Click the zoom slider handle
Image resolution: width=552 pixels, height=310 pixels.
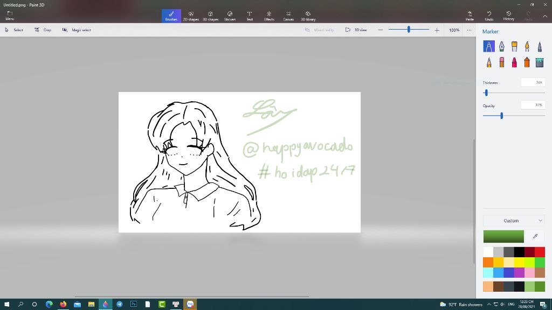[409, 30]
